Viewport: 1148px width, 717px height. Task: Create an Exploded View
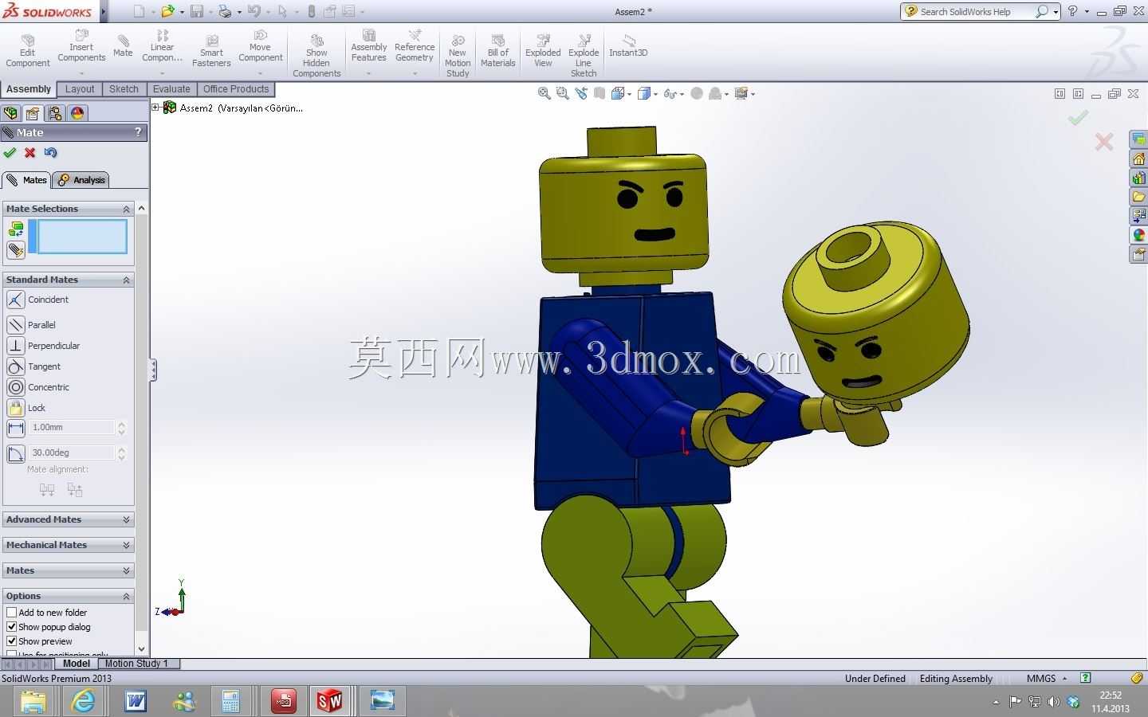tap(543, 51)
